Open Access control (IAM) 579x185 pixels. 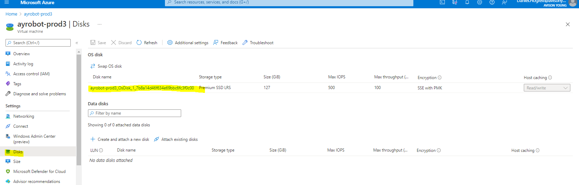coord(31,74)
